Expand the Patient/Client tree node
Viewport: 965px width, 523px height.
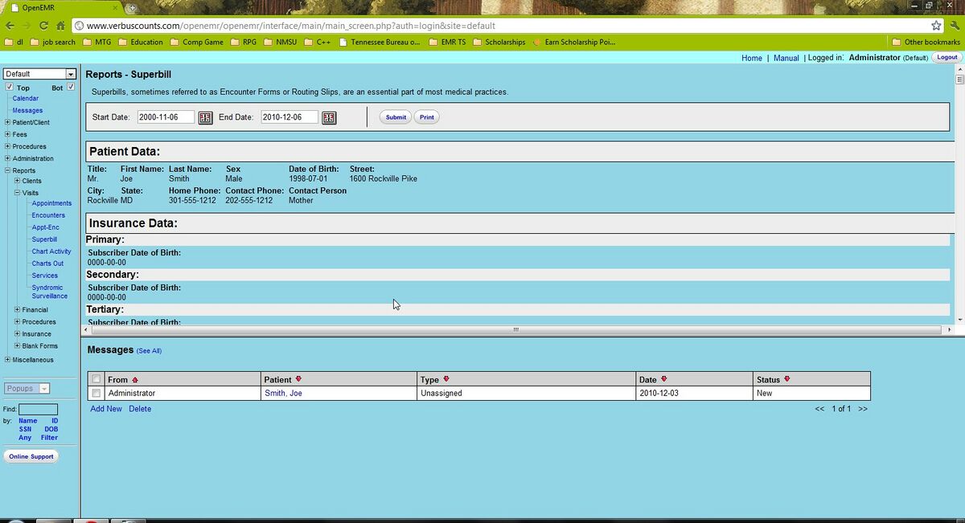coord(7,123)
